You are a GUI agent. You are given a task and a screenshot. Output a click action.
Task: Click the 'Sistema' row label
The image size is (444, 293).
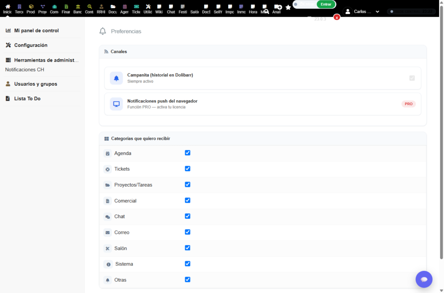coord(124,264)
